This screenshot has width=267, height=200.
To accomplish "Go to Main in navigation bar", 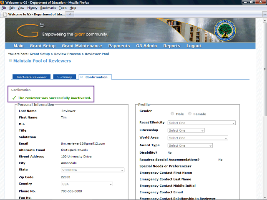I will click(x=18, y=46).
